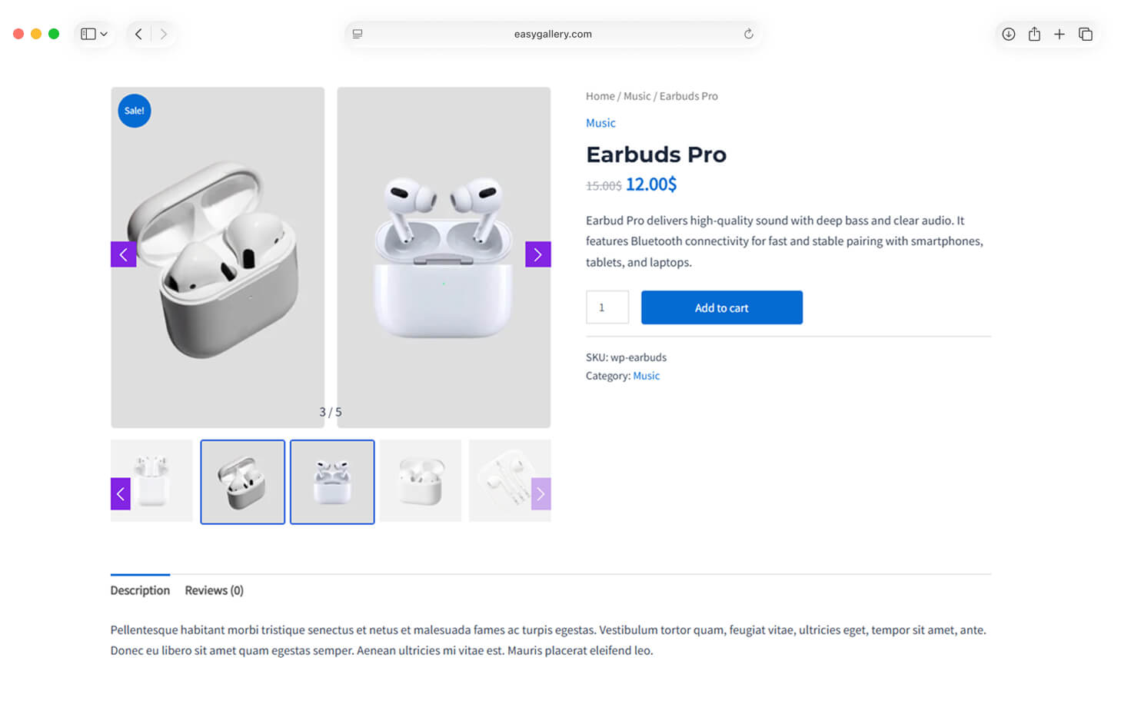Screen dimensions: 1121x714
Task: Show previous image in main gallery
Action: click(x=123, y=254)
